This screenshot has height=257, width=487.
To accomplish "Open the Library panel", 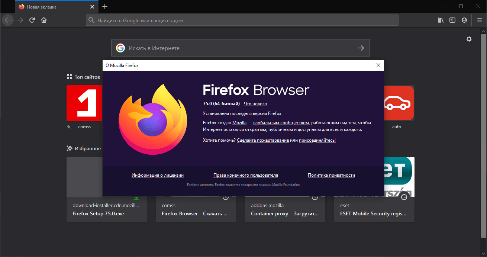I will pyautogui.click(x=440, y=20).
